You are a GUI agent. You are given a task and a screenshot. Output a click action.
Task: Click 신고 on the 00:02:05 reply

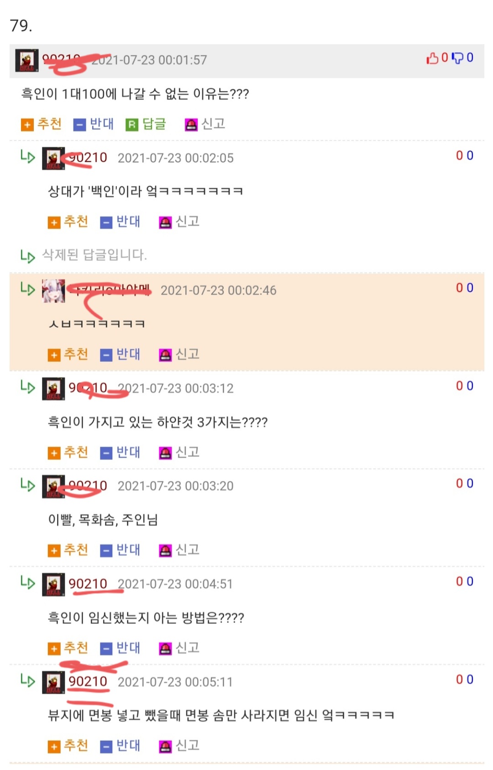click(x=179, y=222)
